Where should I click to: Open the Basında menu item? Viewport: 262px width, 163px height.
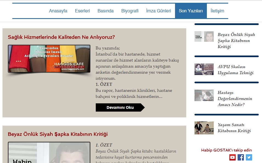(106, 11)
